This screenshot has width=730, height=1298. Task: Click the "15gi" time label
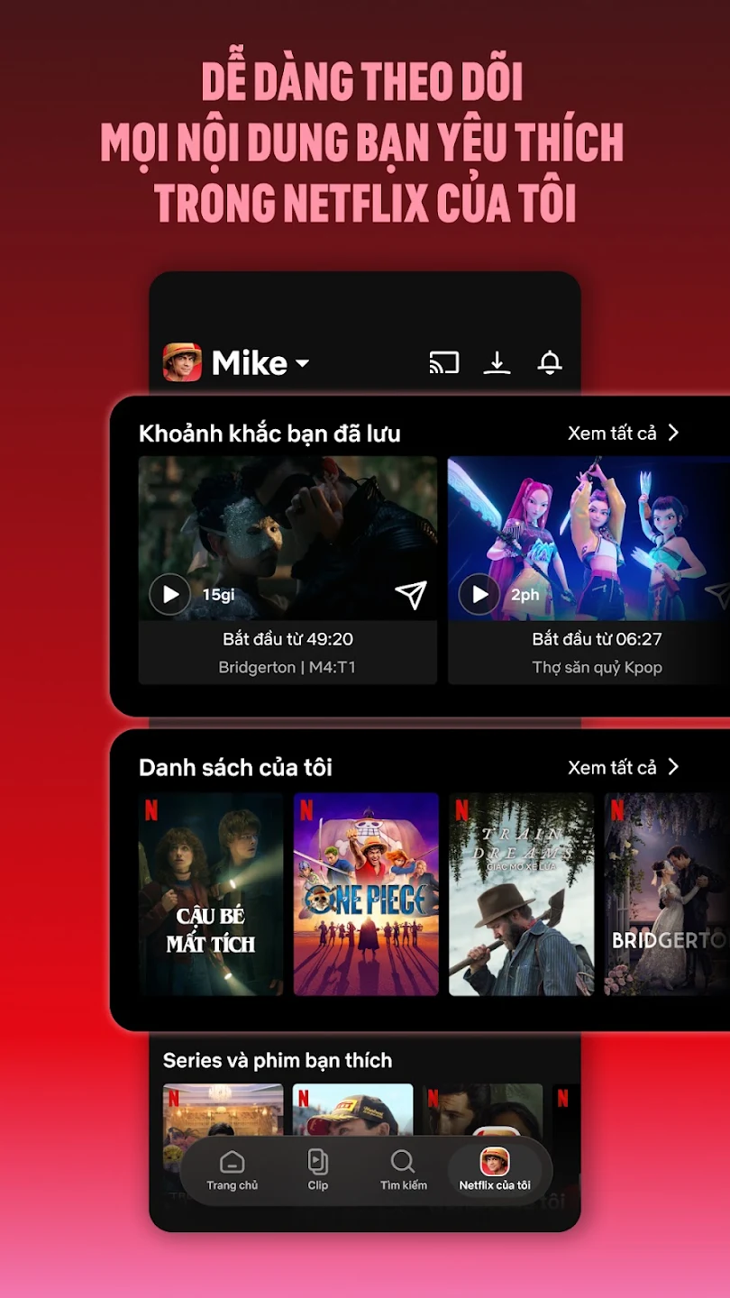(218, 595)
